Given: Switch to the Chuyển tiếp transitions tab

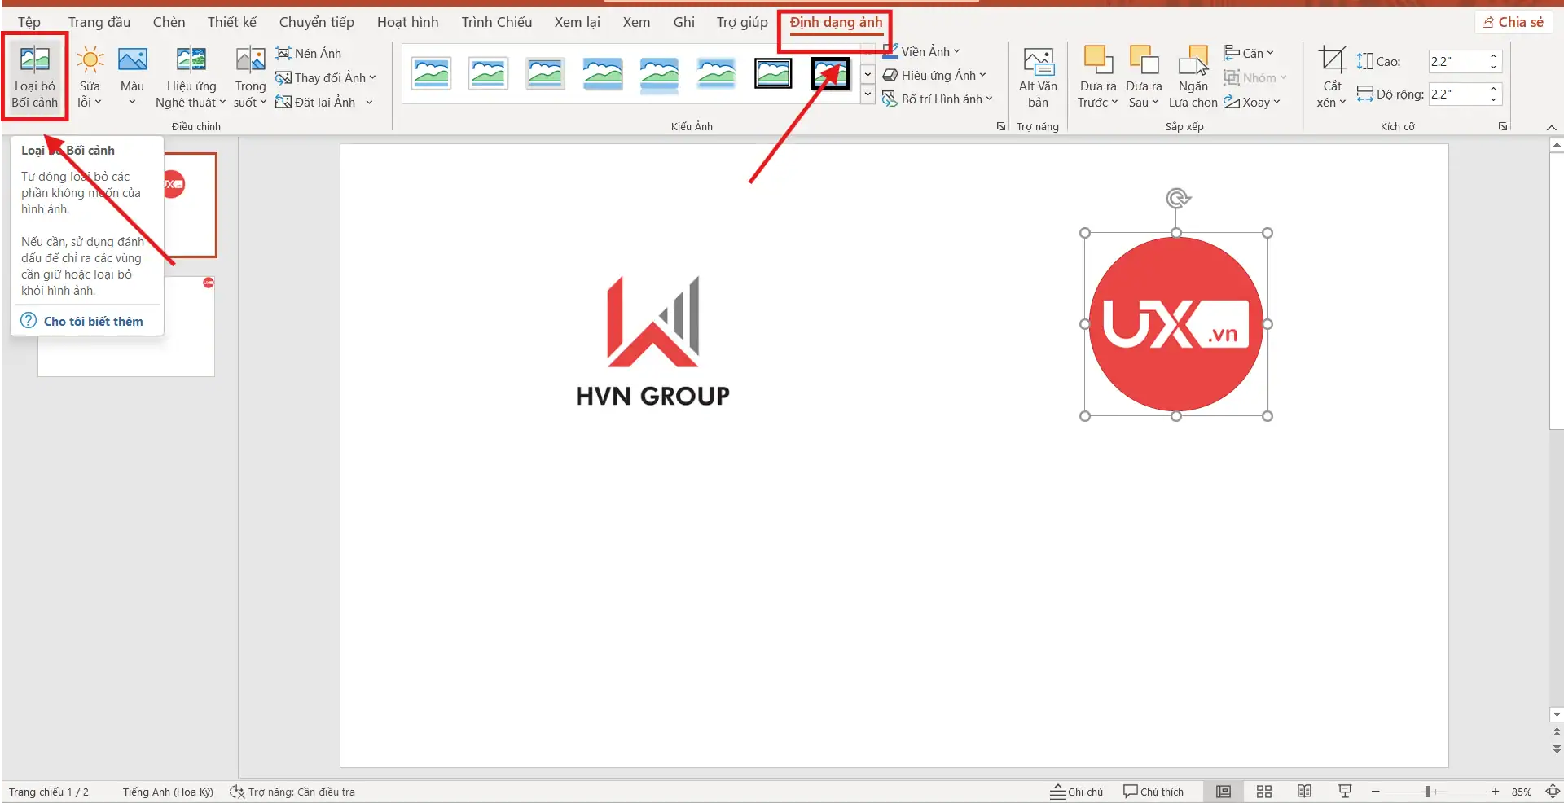Looking at the screenshot, I should [317, 22].
